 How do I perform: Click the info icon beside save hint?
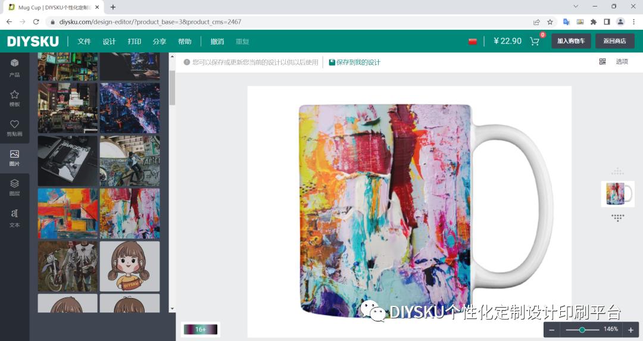coord(186,62)
